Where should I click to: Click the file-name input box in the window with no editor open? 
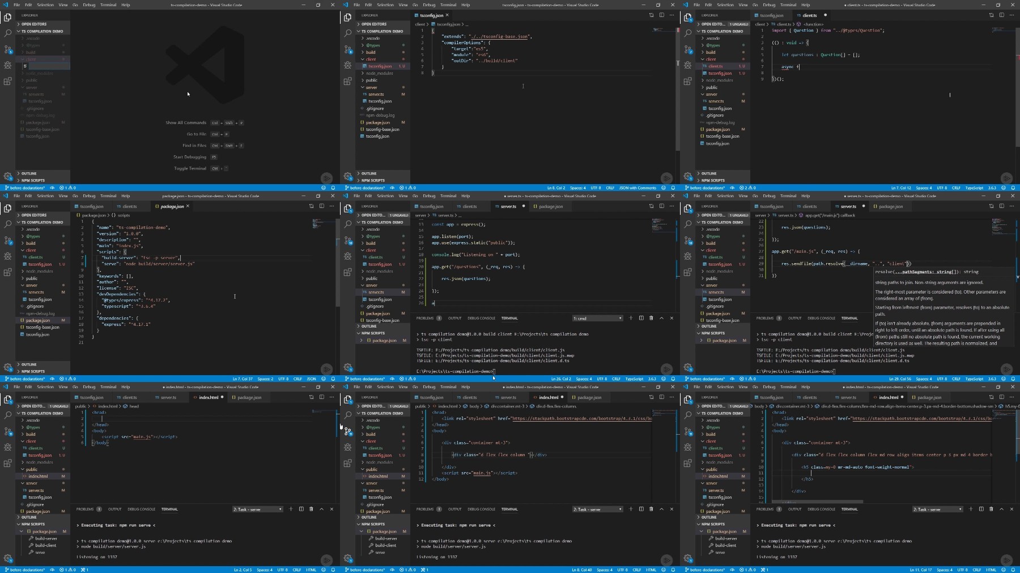[49, 66]
